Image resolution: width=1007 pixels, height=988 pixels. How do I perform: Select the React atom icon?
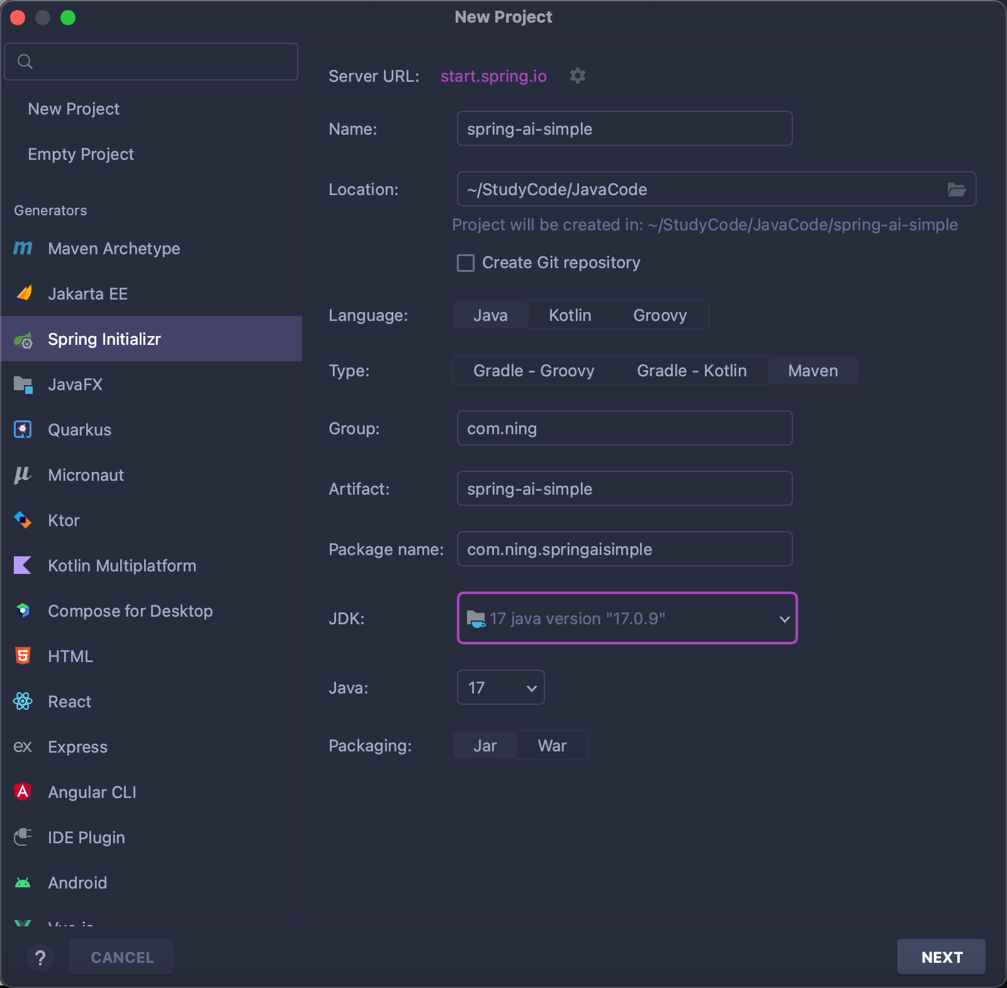23,701
